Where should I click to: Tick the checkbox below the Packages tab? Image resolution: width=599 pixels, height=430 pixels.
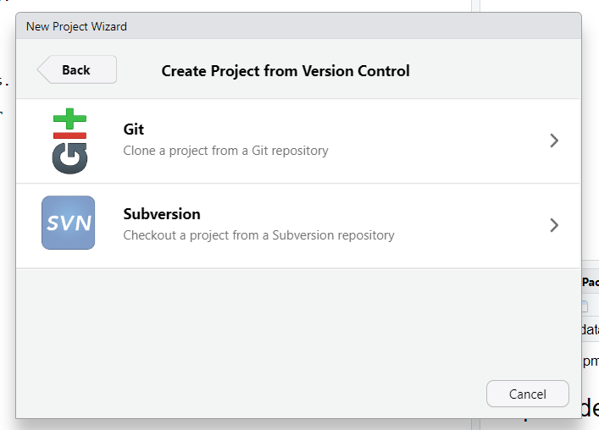(585, 306)
